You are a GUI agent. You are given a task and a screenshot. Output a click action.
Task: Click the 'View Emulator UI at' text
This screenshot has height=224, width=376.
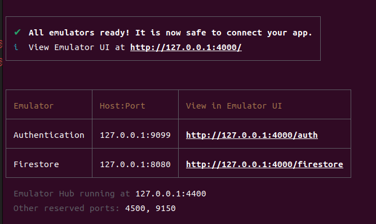[77, 47]
